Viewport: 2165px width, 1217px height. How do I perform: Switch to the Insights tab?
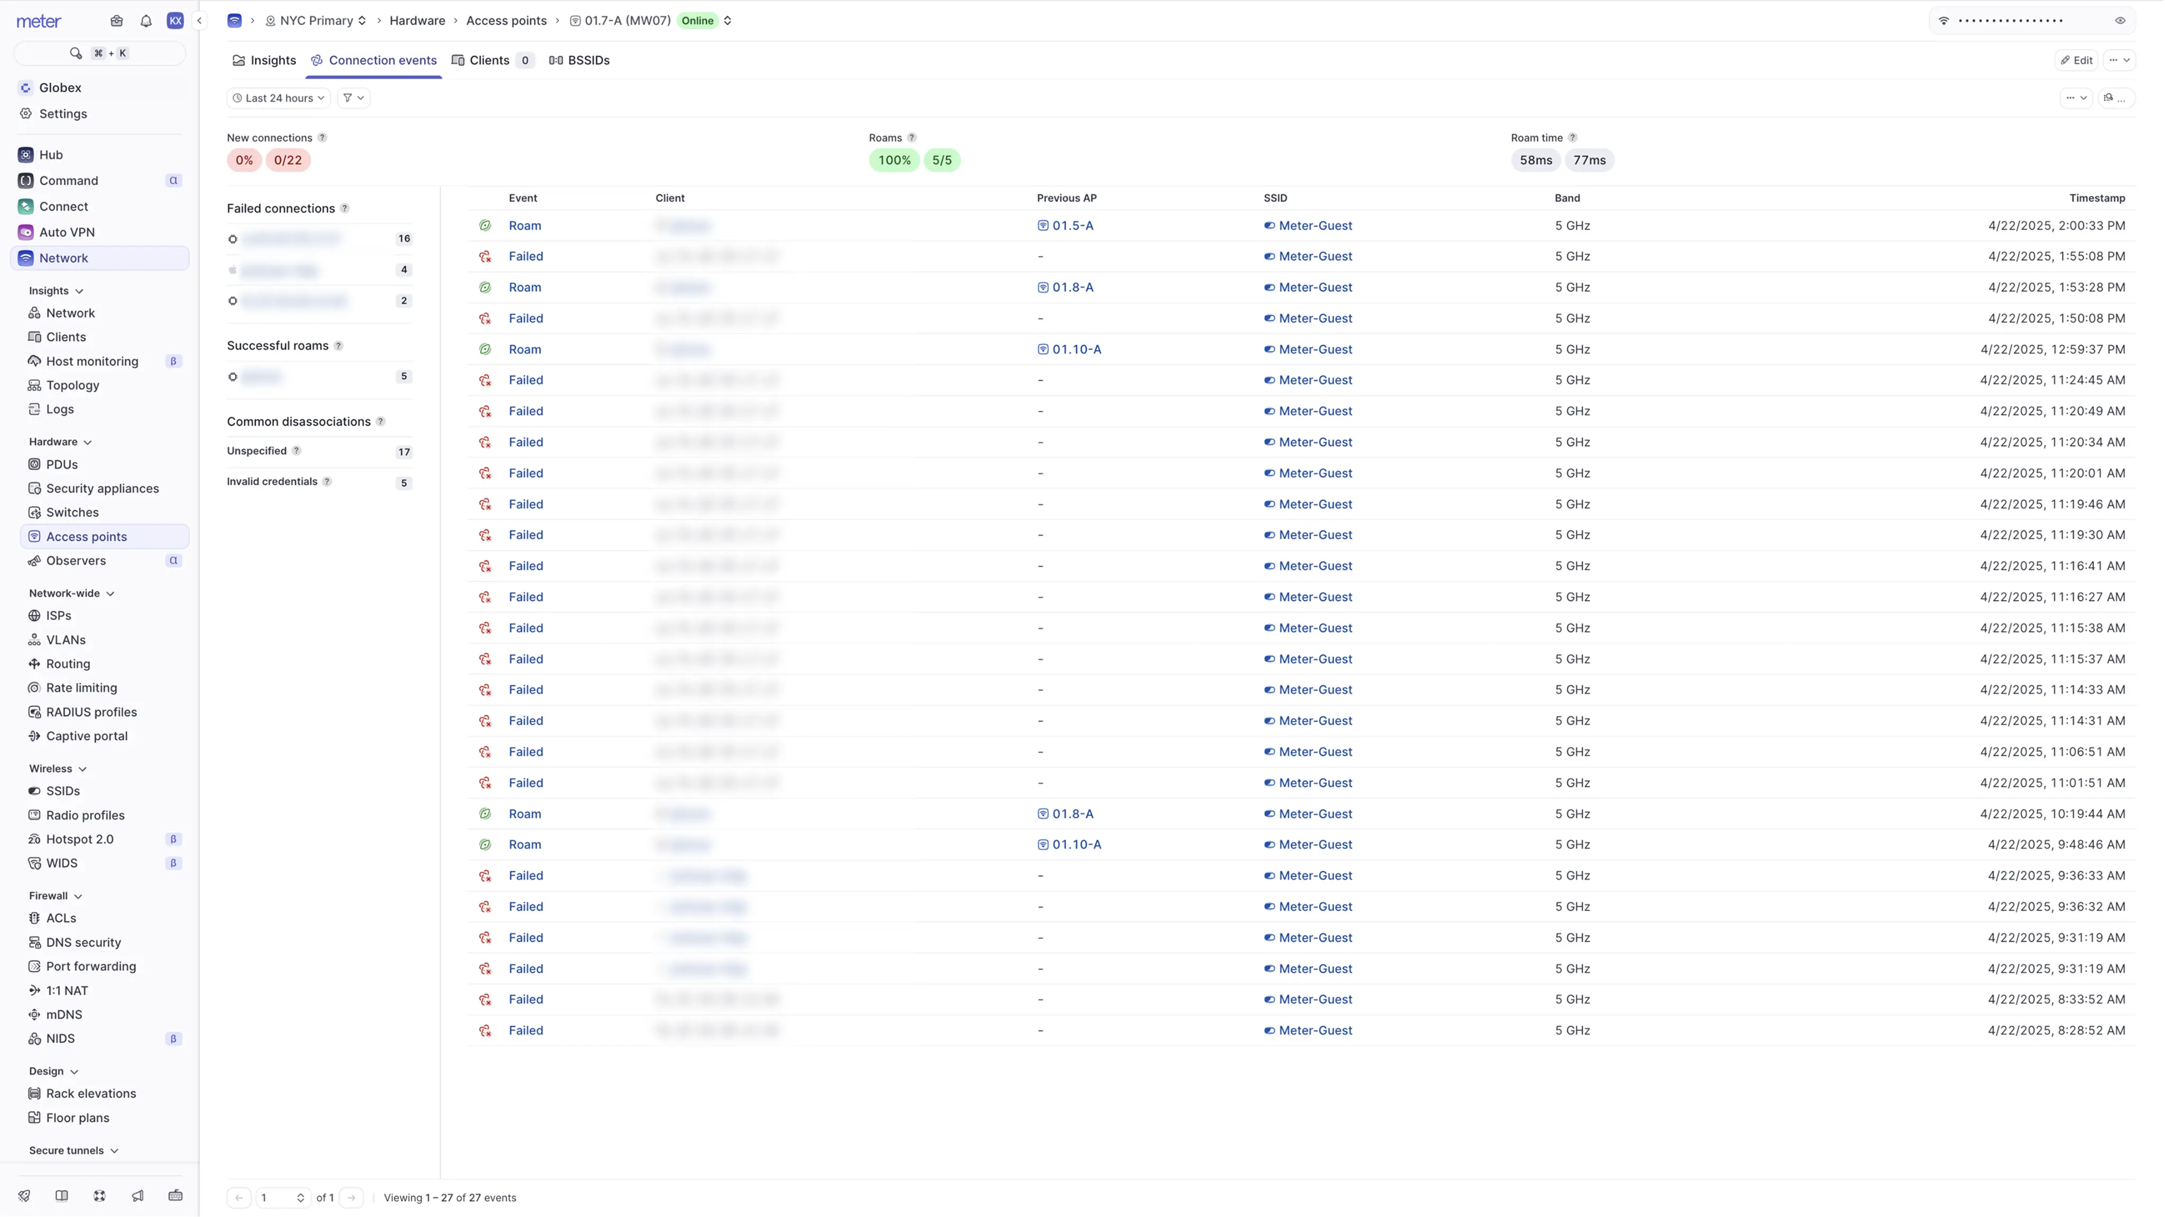coord(264,60)
